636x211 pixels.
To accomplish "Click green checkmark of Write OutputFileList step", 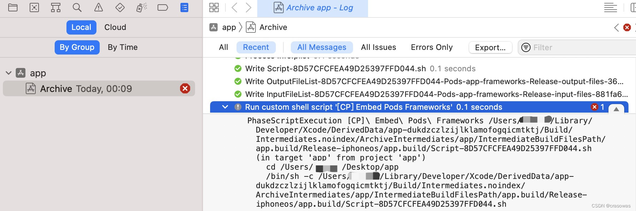I will [x=238, y=81].
